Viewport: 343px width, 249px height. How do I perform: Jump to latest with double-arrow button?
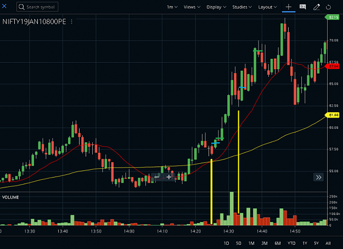(318, 178)
